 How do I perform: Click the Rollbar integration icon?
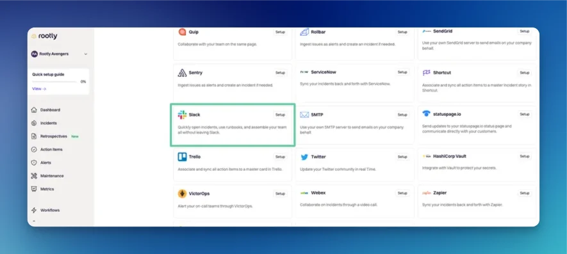[x=304, y=32]
